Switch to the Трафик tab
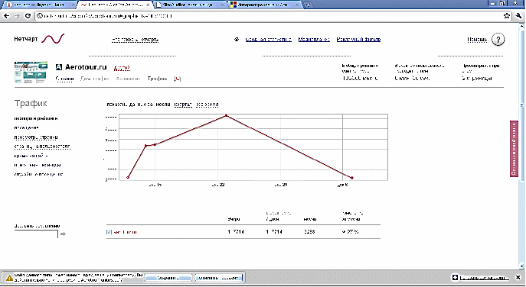 tap(157, 79)
